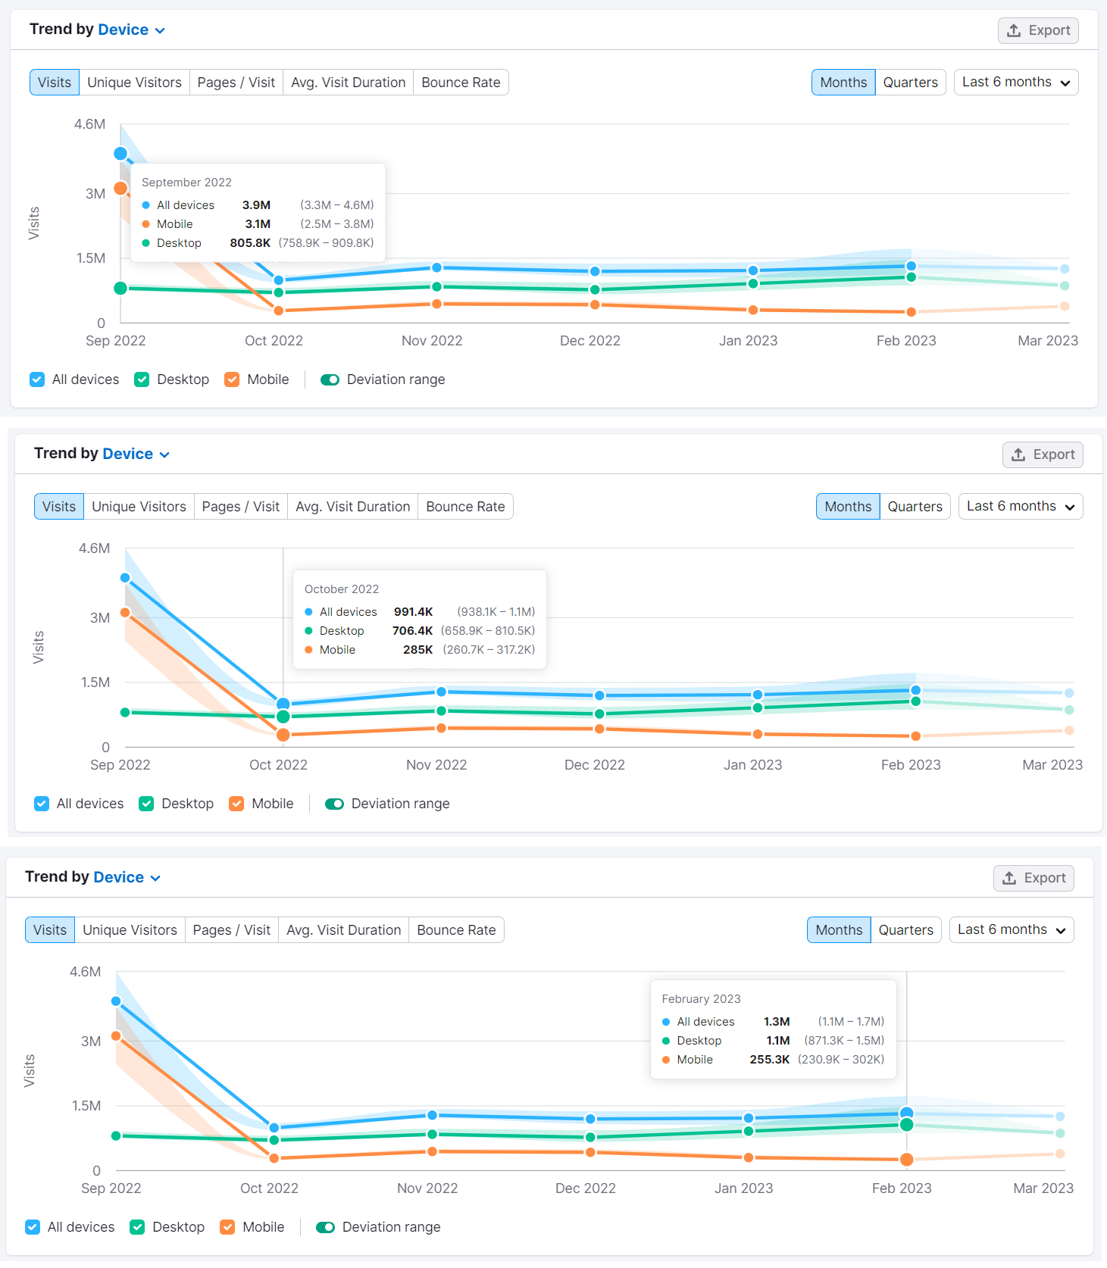Export the middle Trend by Device chart
1107x1268 pixels.
pos(1043,454)
